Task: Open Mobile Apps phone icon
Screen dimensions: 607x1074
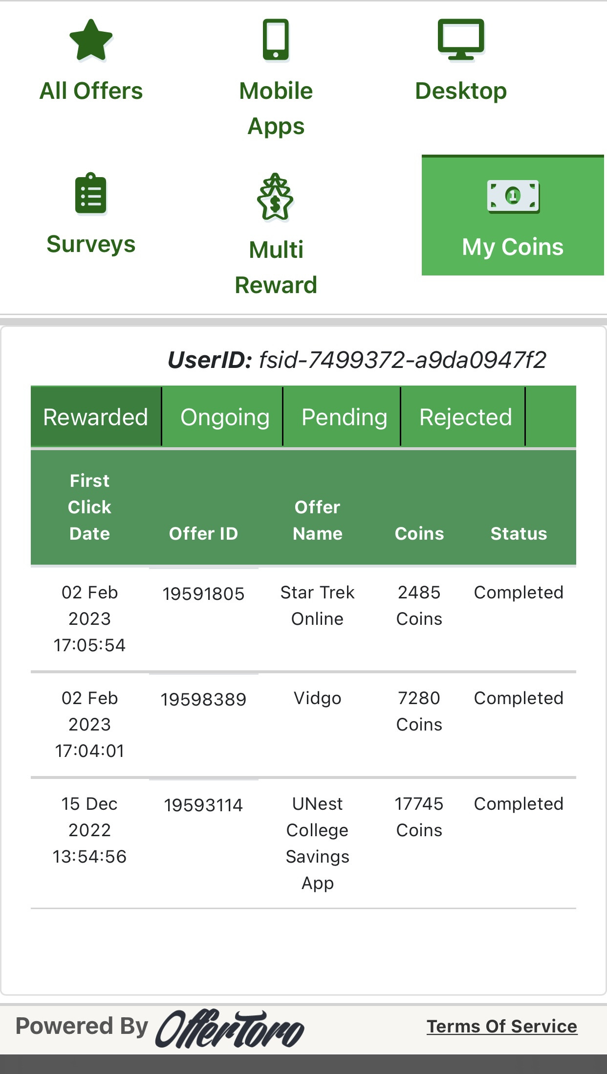Action: (276, 40)
